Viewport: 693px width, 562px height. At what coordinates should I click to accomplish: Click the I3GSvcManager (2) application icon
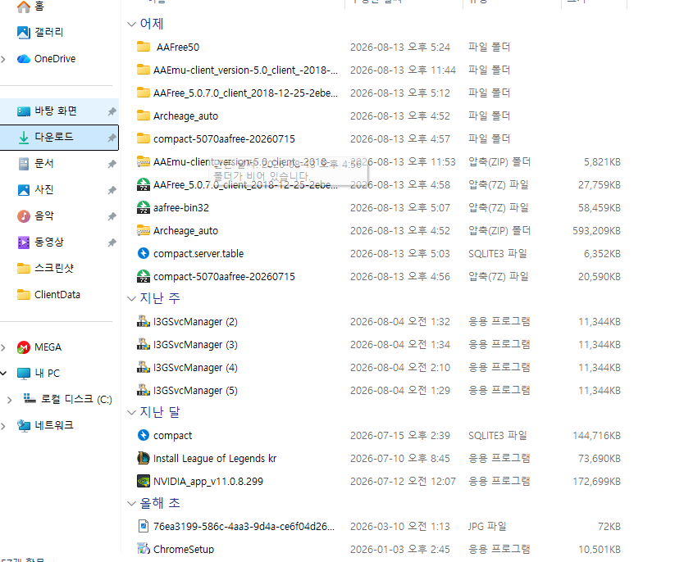(144, 321)
